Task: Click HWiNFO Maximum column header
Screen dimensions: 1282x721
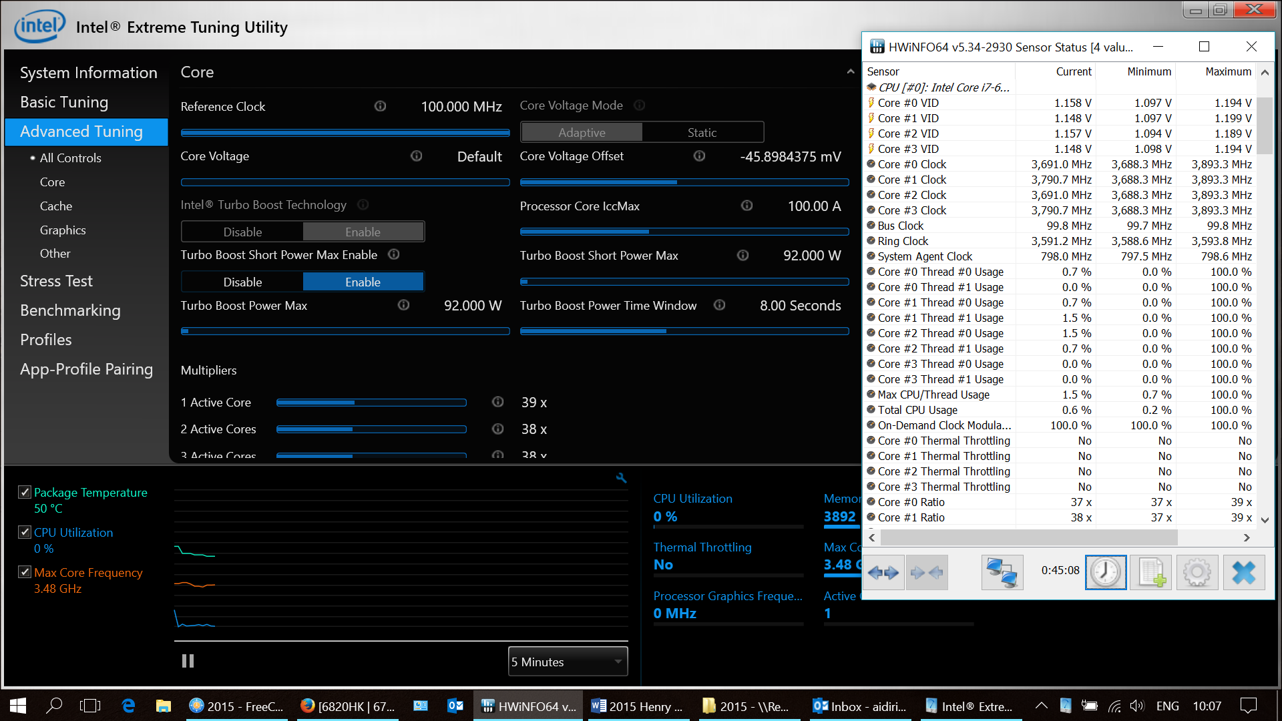Action: point(1228,71)
